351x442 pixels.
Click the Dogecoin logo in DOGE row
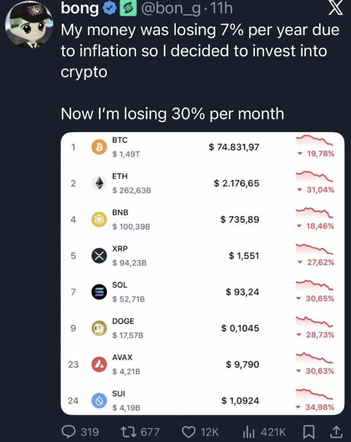(x=99, y=328)
